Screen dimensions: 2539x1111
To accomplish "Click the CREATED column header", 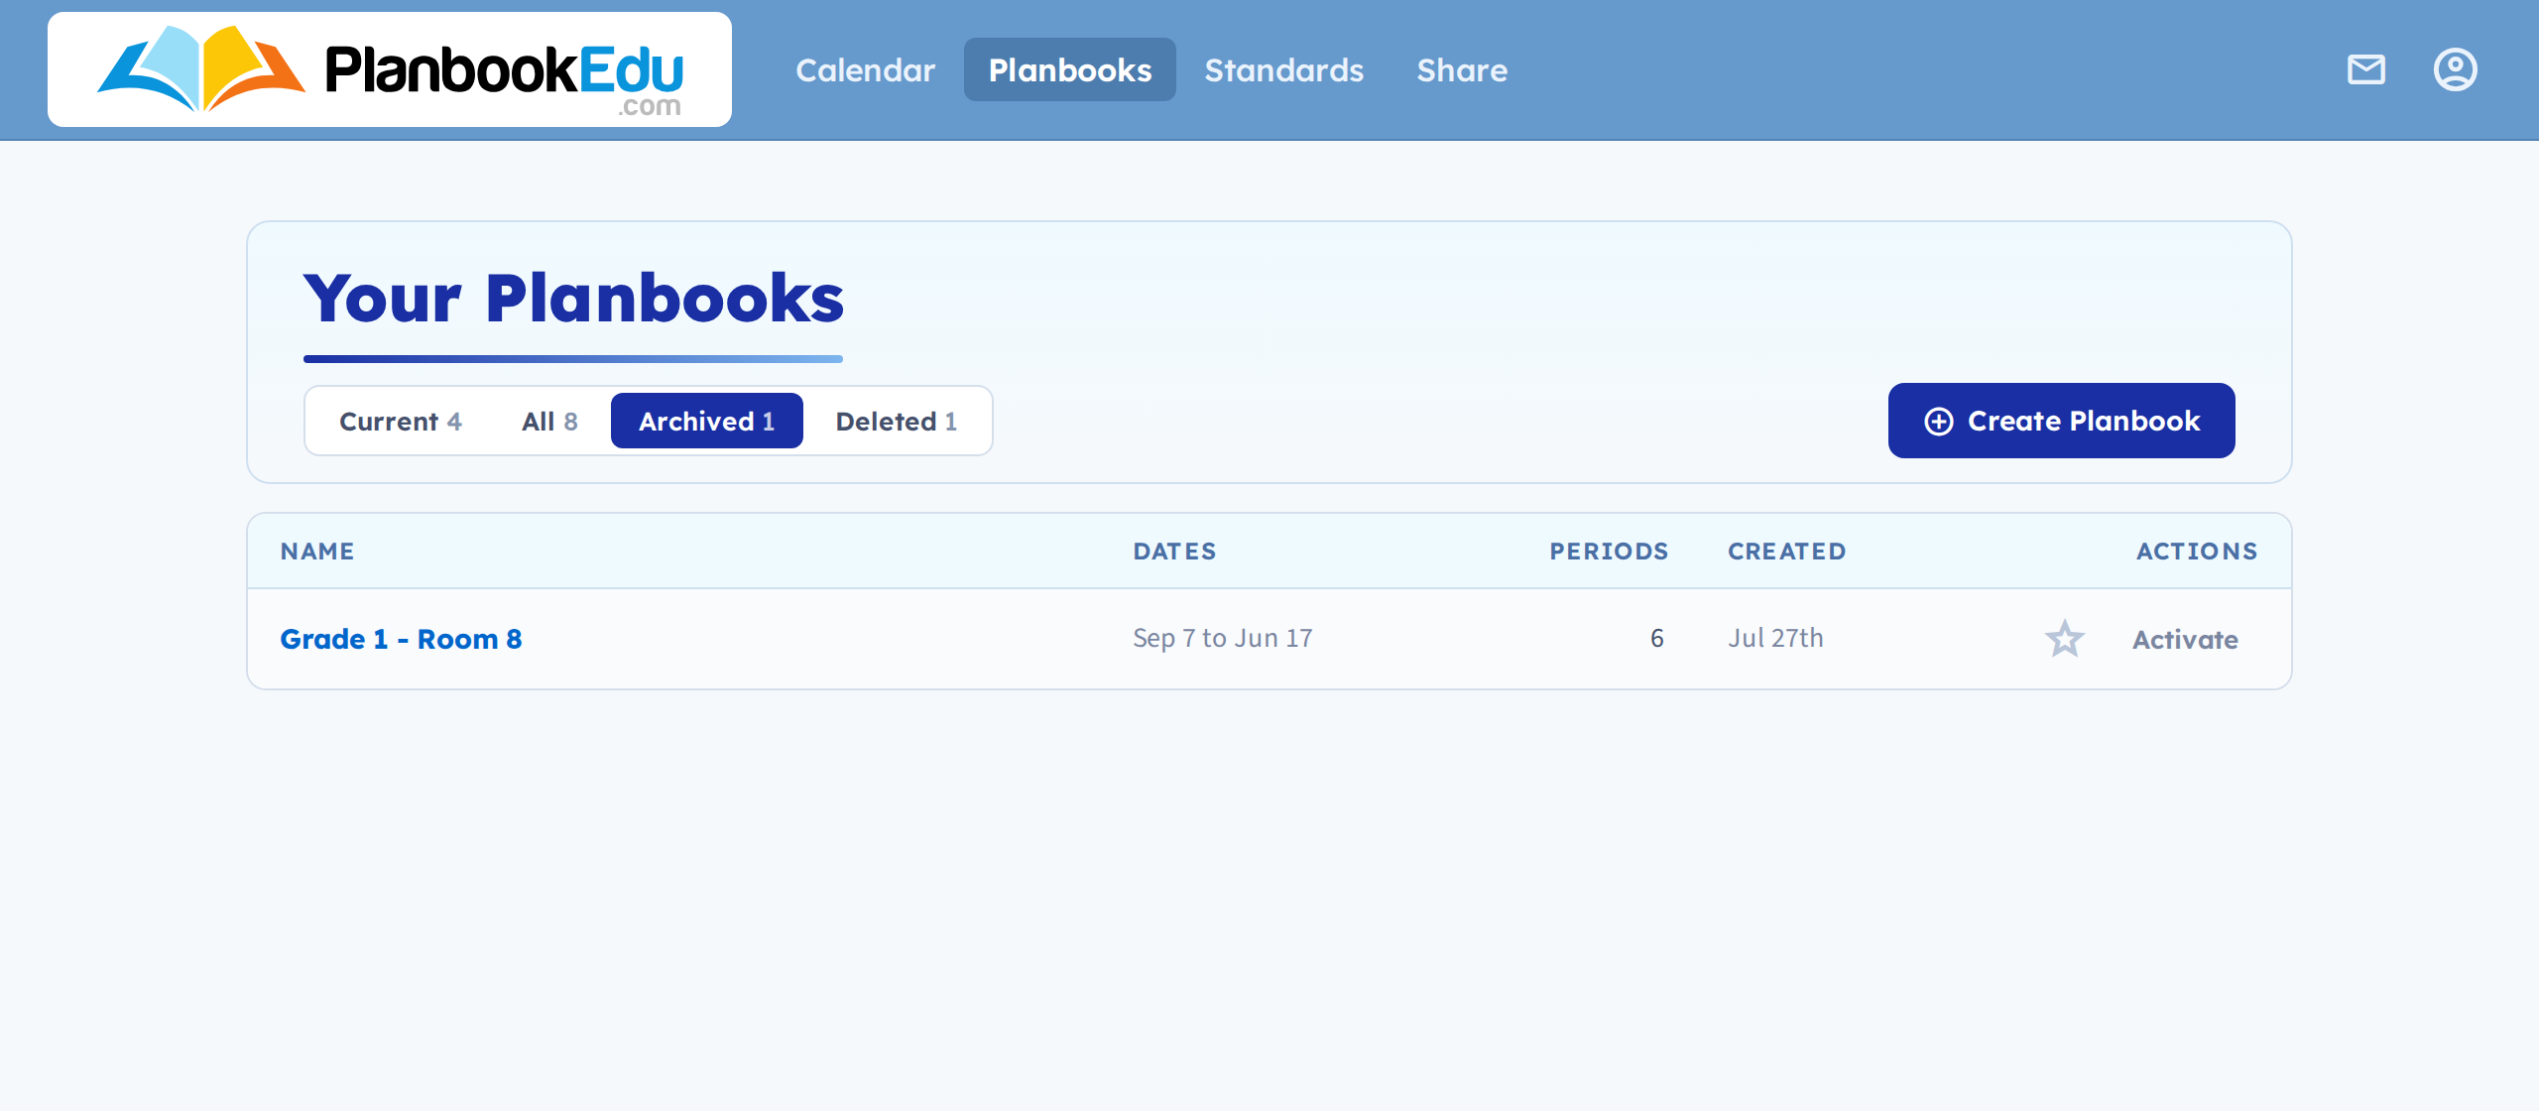I will coord(1786,552).
